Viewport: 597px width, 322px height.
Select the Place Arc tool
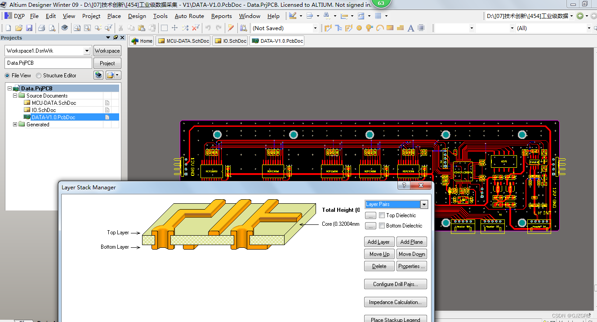(379, 28)
